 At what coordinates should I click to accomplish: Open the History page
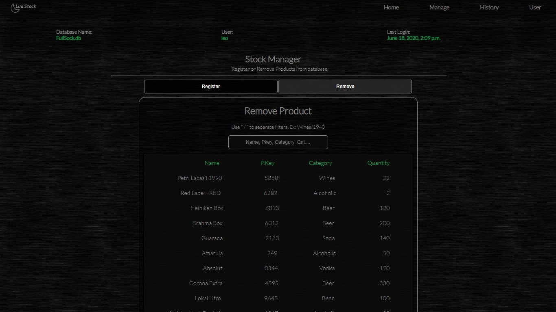point(489,7)
